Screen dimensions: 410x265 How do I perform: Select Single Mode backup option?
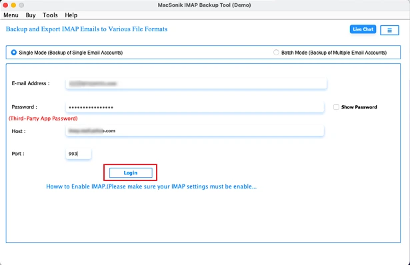pyautogui.click(x=13, y=53)
